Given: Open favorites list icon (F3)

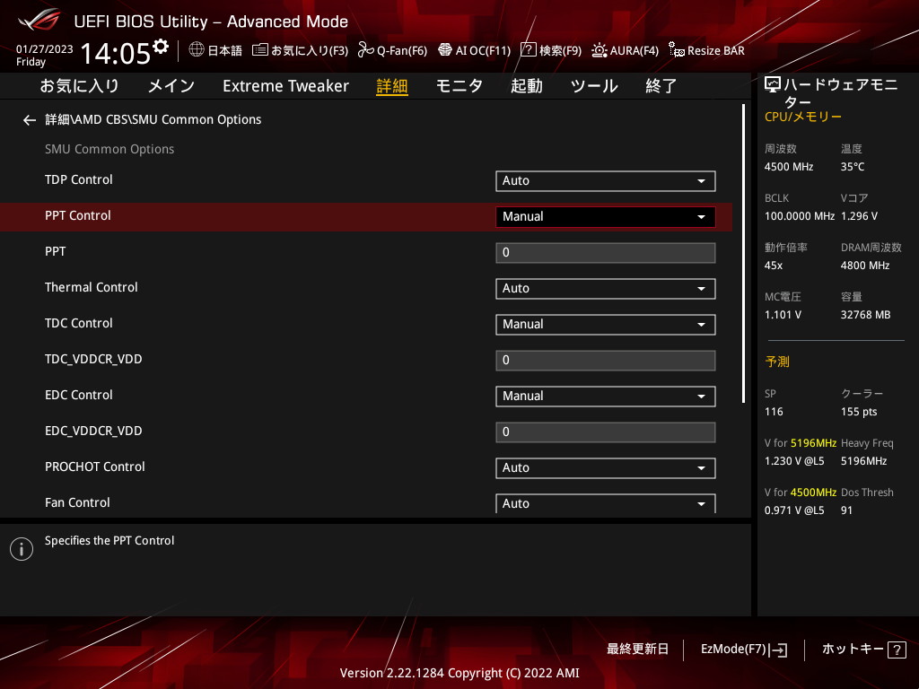Looking at the screenshot, I should click(259, 50).
